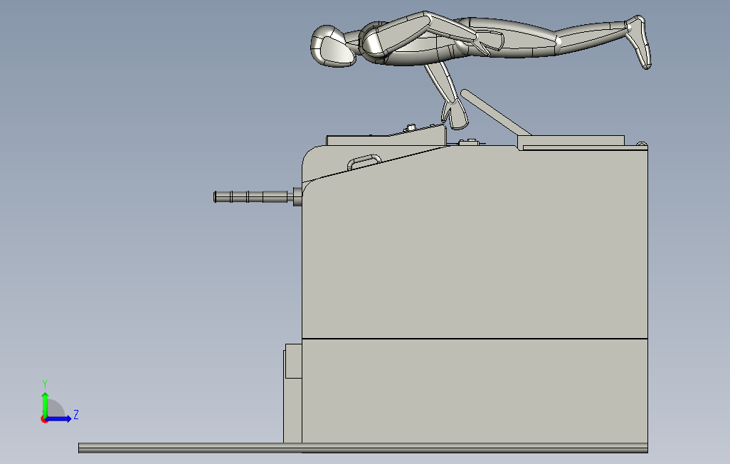Select the flat top plate beside the lever
Image resolution: width=730 pixels, height=464 pixels.
[x=571, y=142]
